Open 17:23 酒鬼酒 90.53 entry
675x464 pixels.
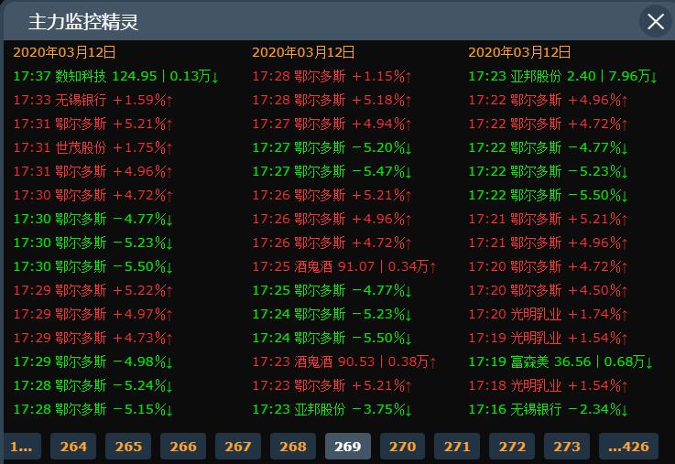click(x=344, y=361)
